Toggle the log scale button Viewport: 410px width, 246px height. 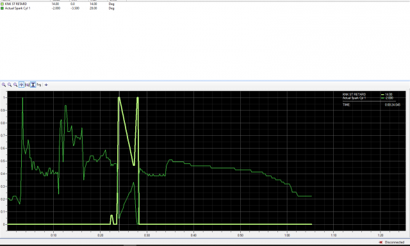(39, 85)
